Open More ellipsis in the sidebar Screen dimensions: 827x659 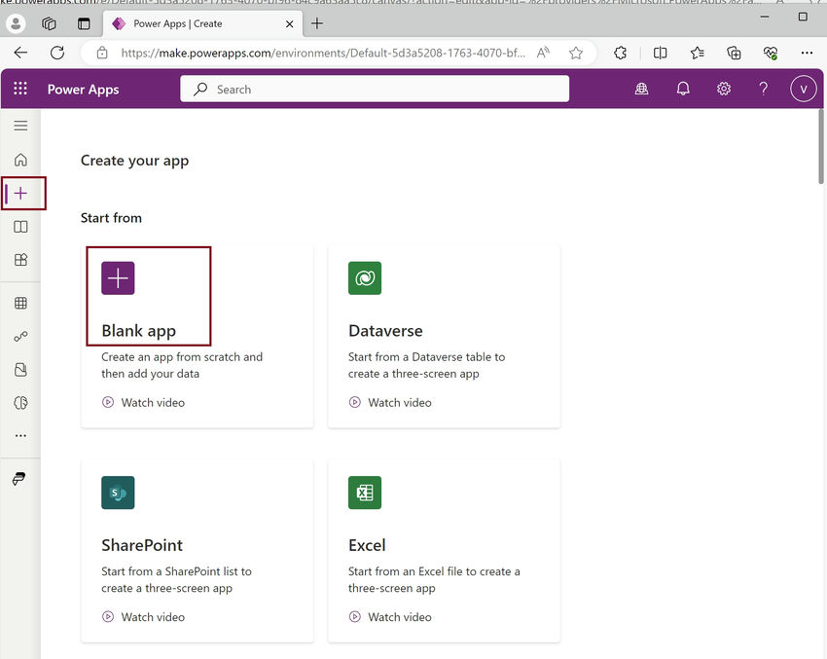pyautogui.click(x=20, y=436)
